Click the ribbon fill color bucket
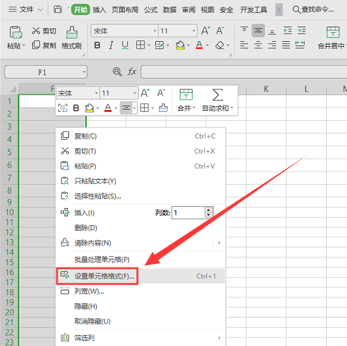This screenshot has width=347, height=346. coord(180,45)
